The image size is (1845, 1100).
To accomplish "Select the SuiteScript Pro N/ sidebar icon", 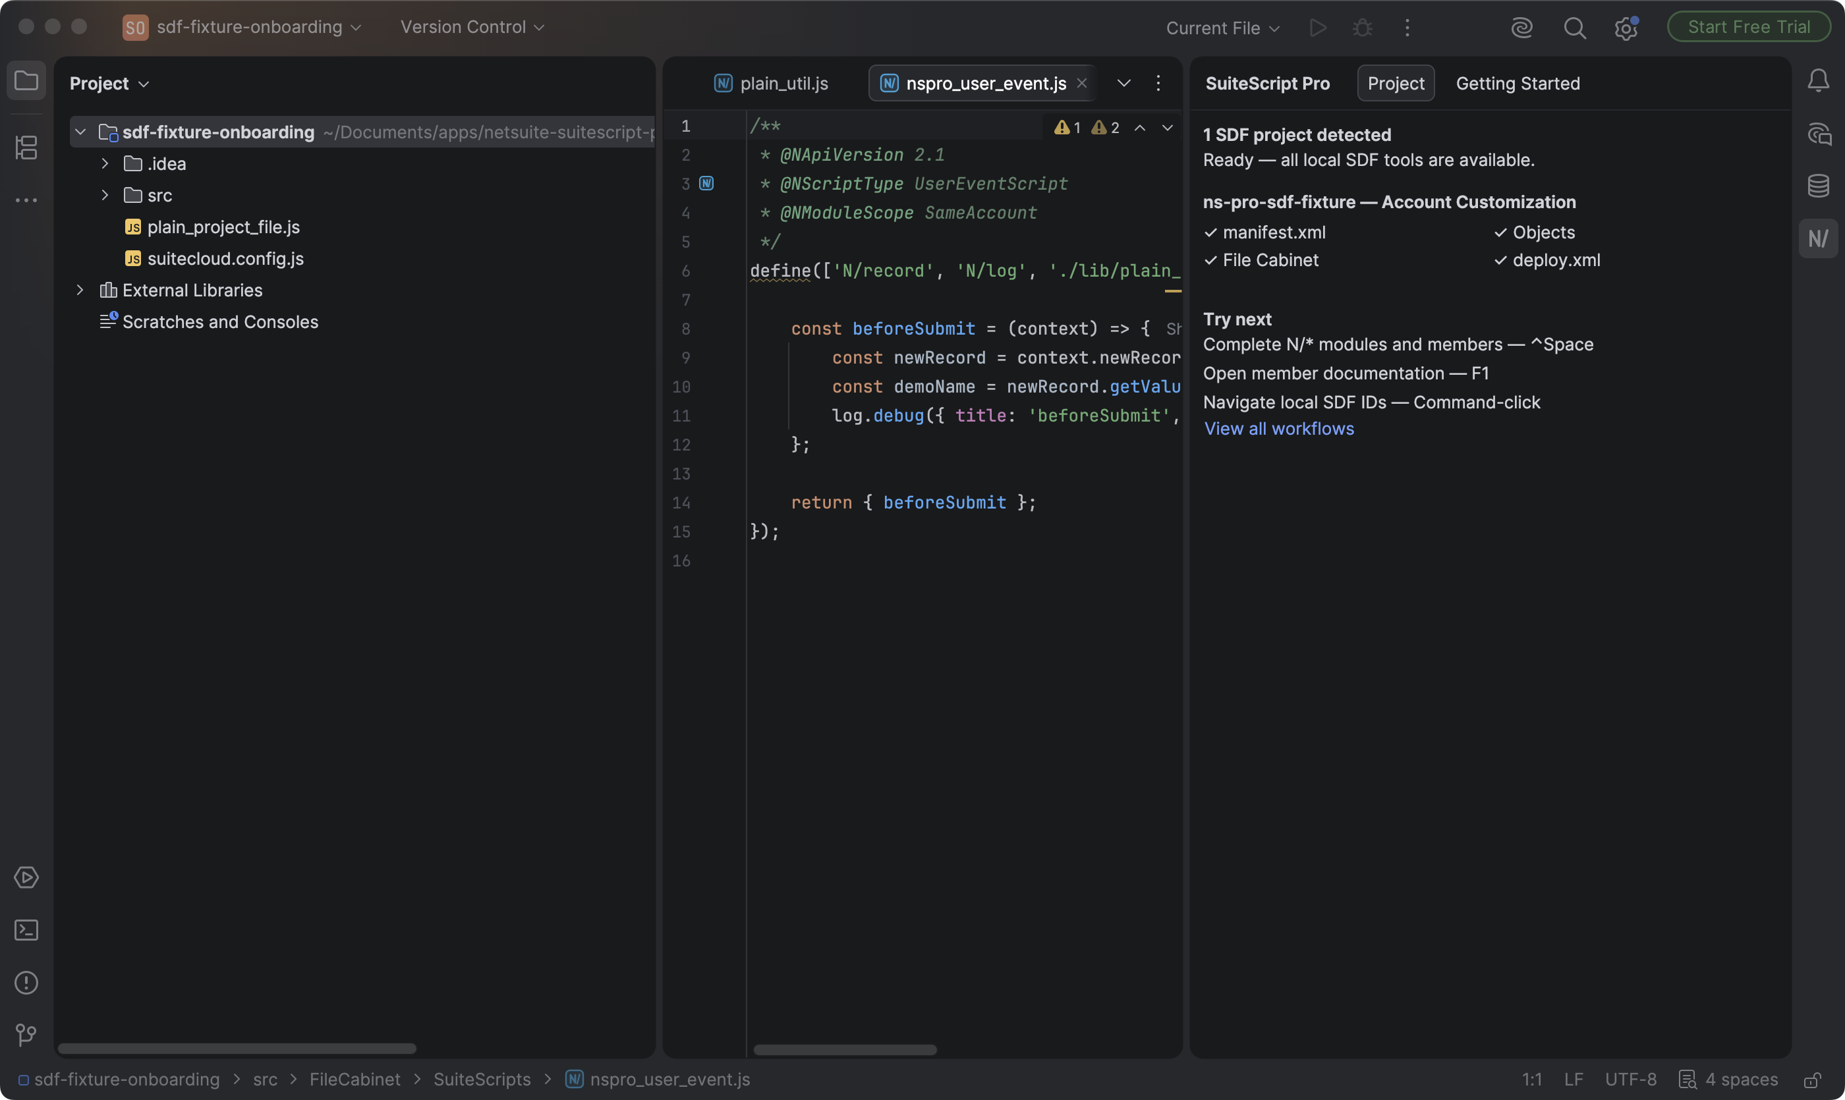I will coord(1818,238).
